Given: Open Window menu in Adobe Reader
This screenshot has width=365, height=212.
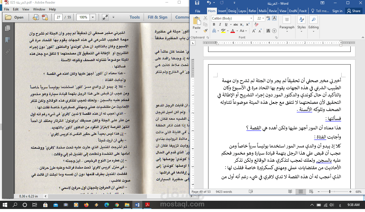Looking at the screenshot, I should tap(39, 9).
